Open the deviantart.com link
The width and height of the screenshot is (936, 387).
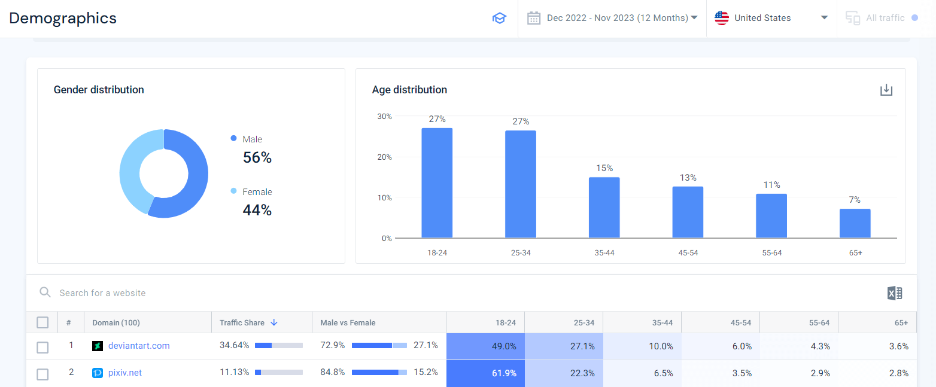[139, 345]
